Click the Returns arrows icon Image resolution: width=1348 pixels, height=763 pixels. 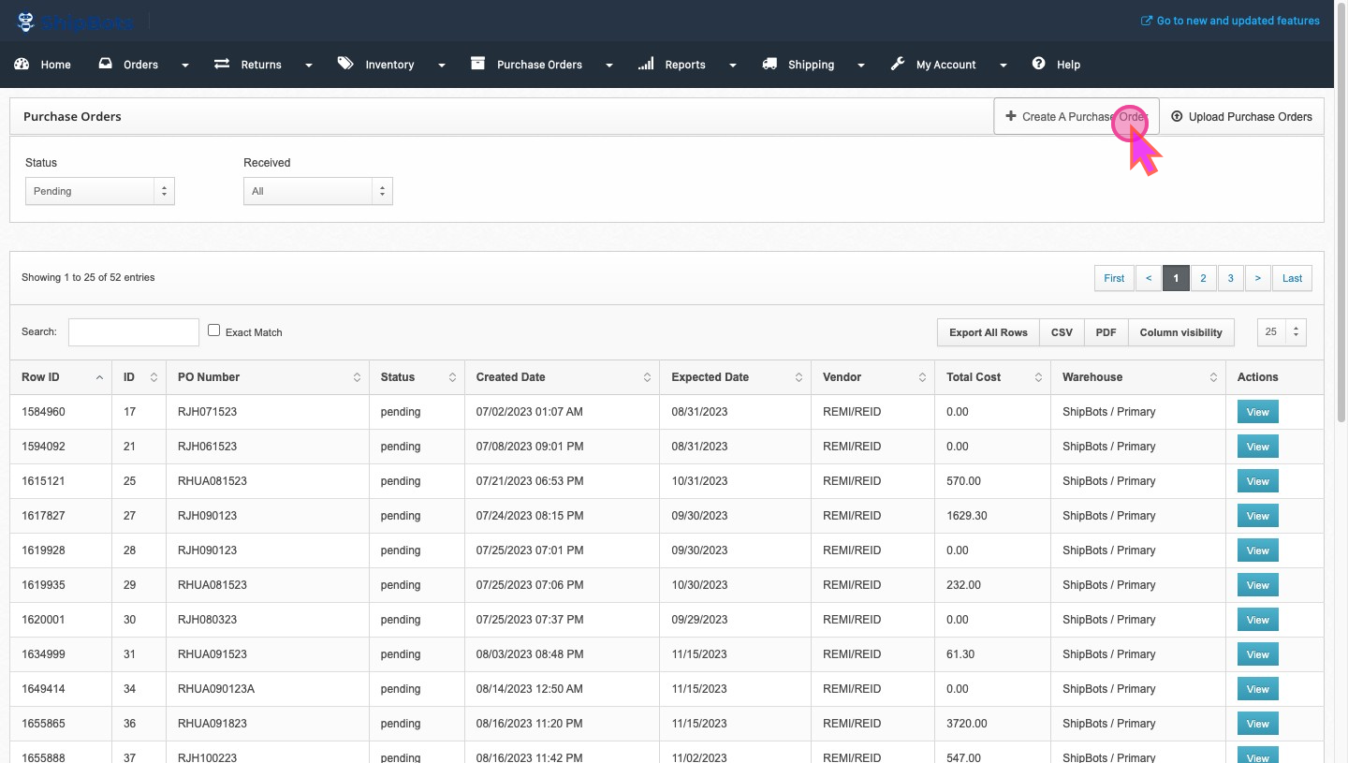tap(222, 64)
